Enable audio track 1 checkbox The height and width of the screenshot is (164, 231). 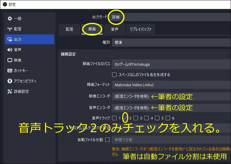[114, 118]
